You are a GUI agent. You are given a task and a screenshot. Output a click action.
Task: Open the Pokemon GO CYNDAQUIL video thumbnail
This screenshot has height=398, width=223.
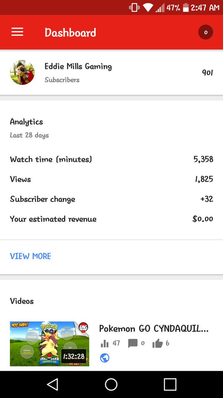click(x=50, y=344)
